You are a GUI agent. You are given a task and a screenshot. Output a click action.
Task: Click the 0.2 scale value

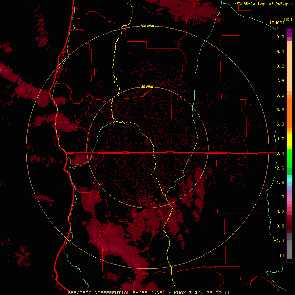[280, 212]
